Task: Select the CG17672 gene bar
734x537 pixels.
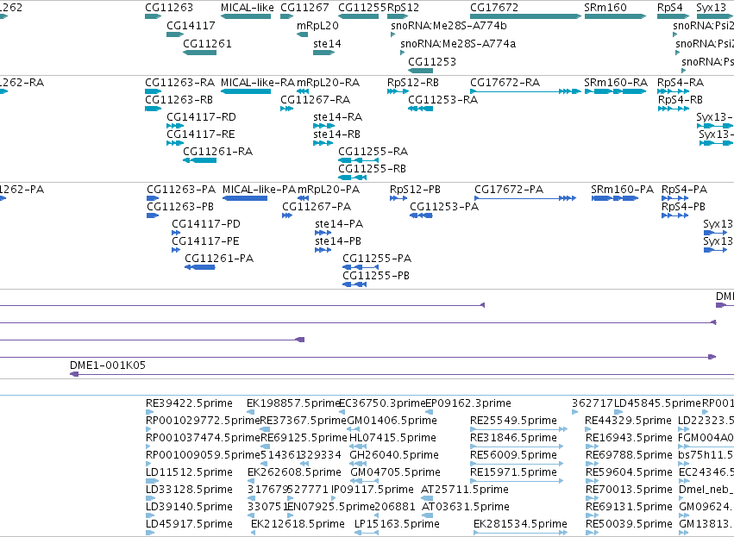Action: point(525,16)
